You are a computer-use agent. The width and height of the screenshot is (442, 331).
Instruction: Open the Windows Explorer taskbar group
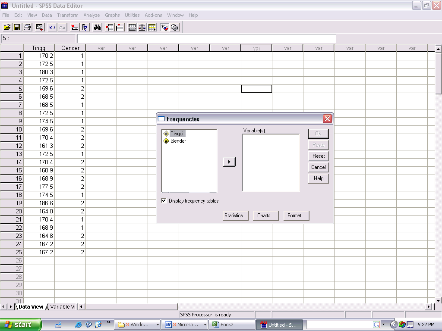click(138, 325)
